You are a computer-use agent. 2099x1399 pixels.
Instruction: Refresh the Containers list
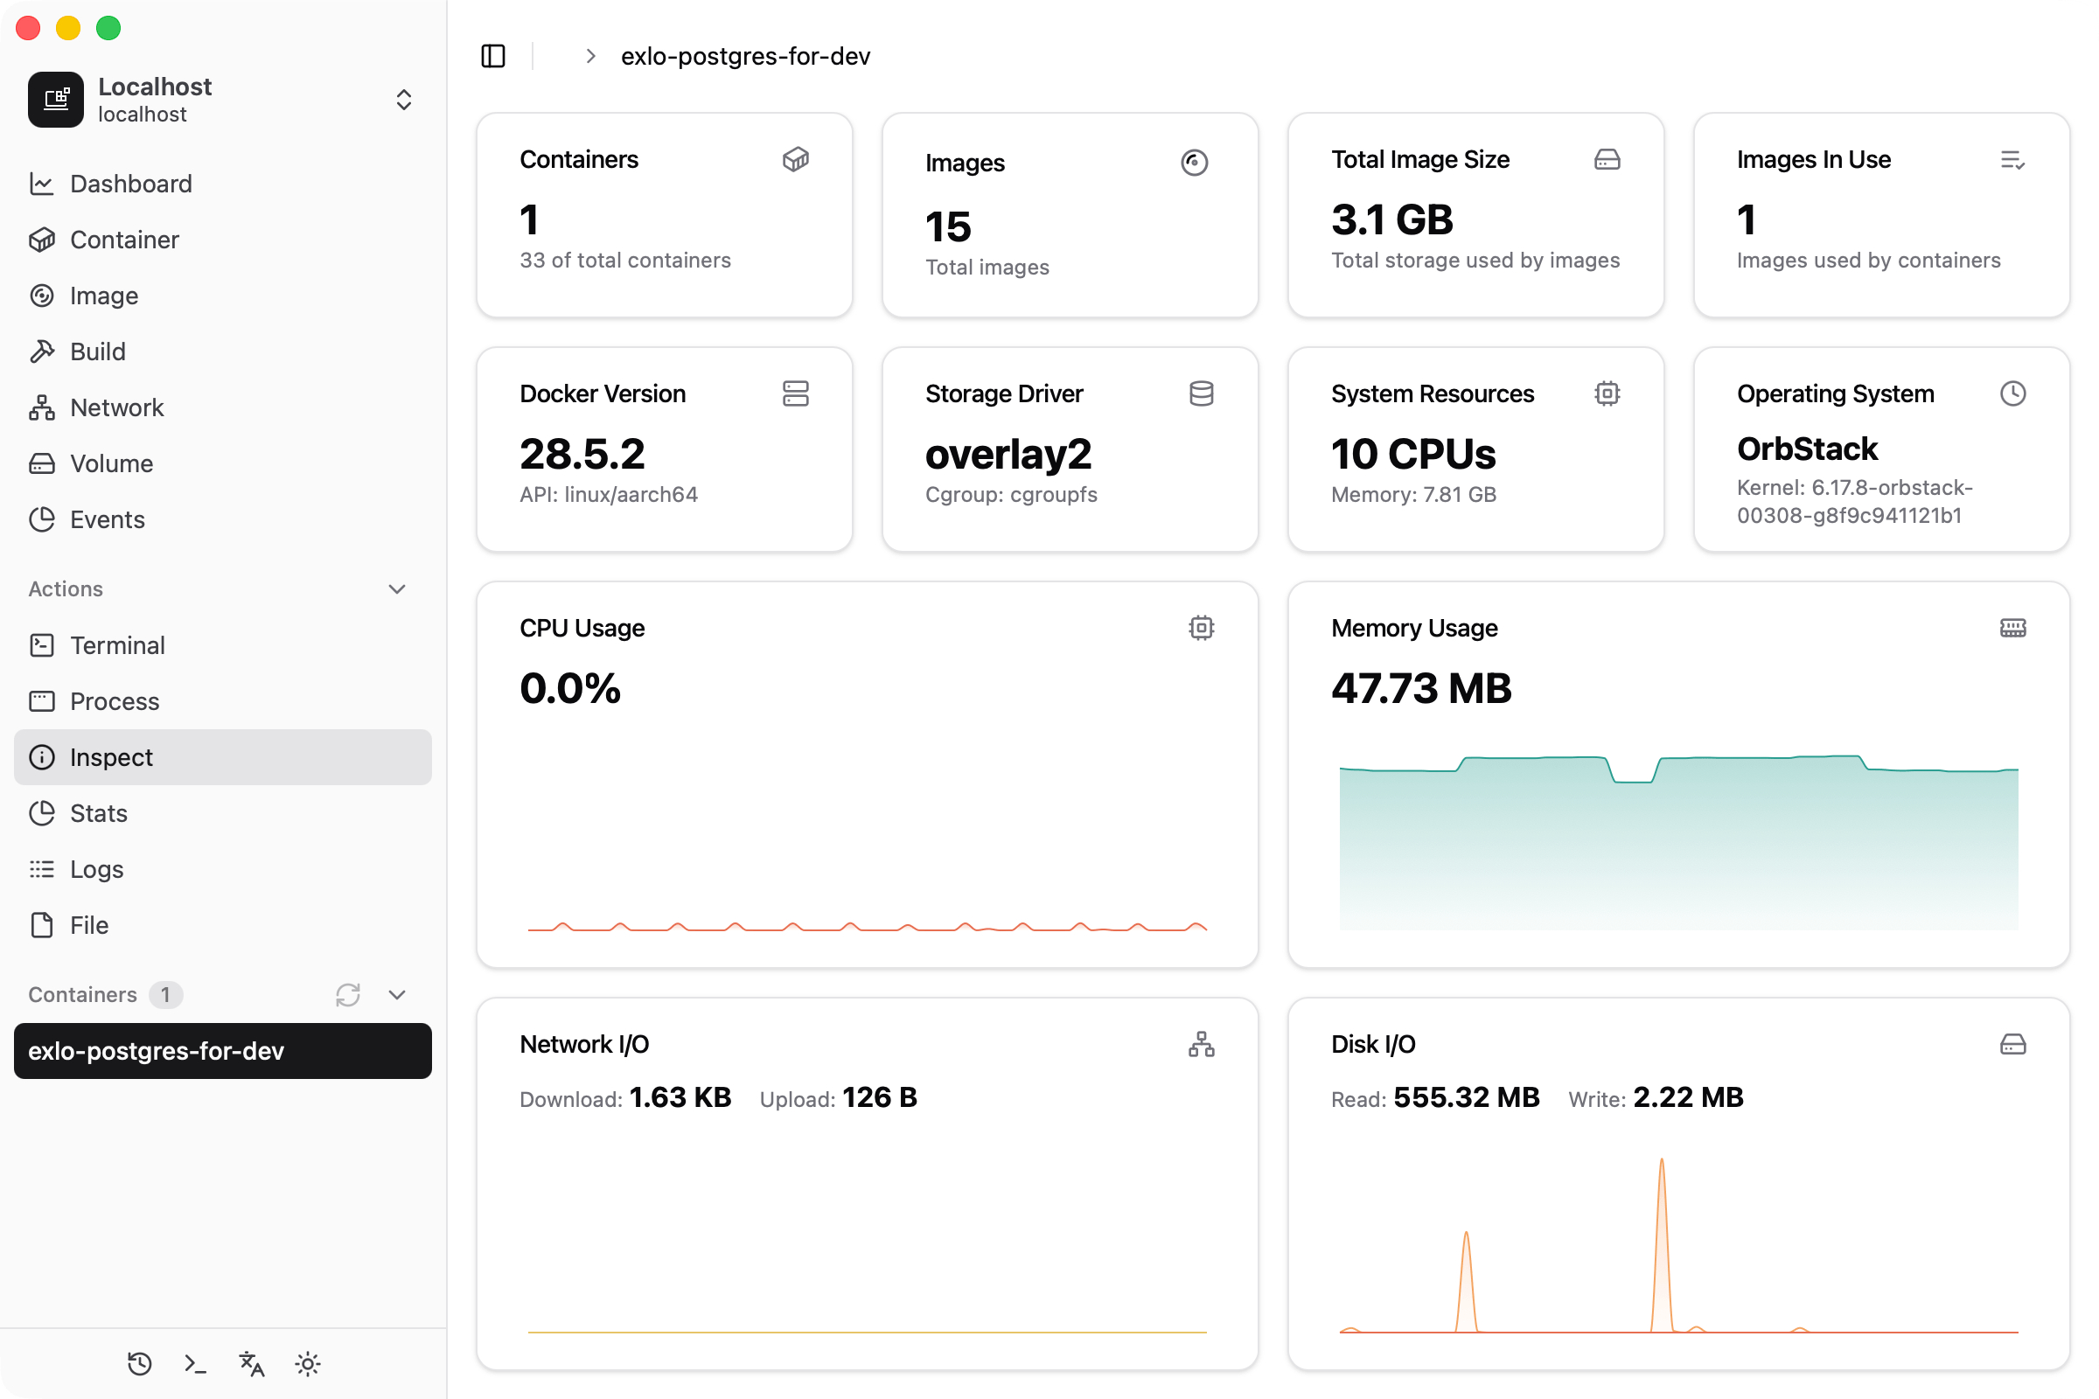tap(348, 995)
